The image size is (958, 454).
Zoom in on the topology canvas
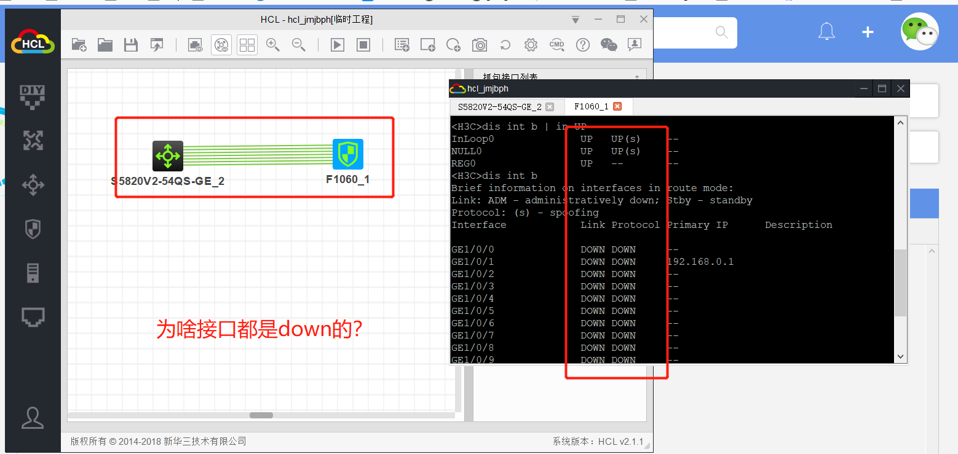[273, 44]
